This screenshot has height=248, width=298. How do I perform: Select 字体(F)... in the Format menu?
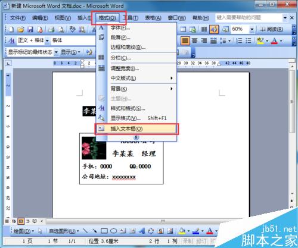pyautogui.click(x=136, y=28)
